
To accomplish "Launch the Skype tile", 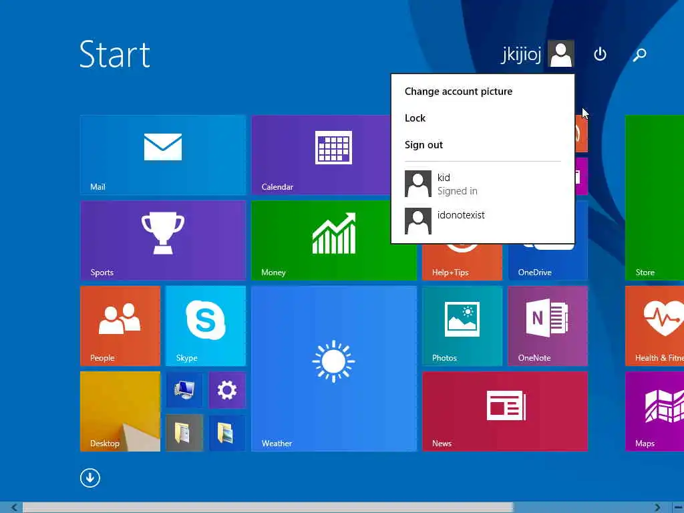I will (206, 325).
